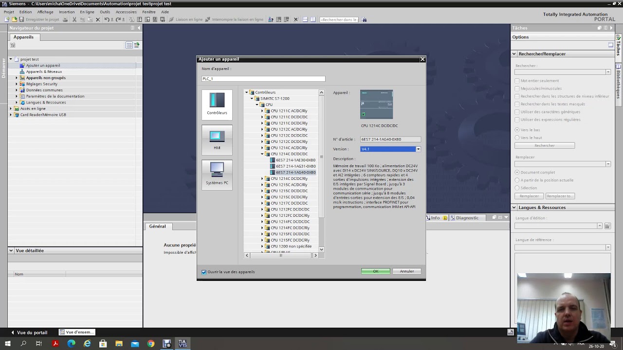Open Adobe Acrobat from the taskbar
623x350 pixels.
point(55,344)
